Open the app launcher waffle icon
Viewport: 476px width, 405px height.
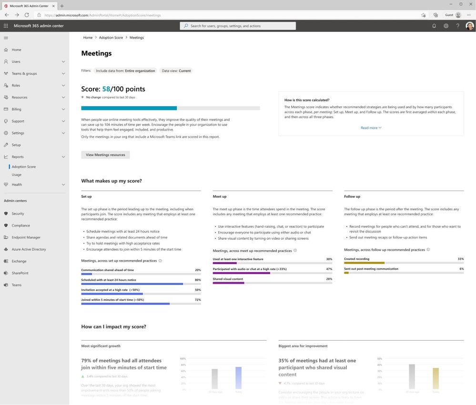pos(6,26)
